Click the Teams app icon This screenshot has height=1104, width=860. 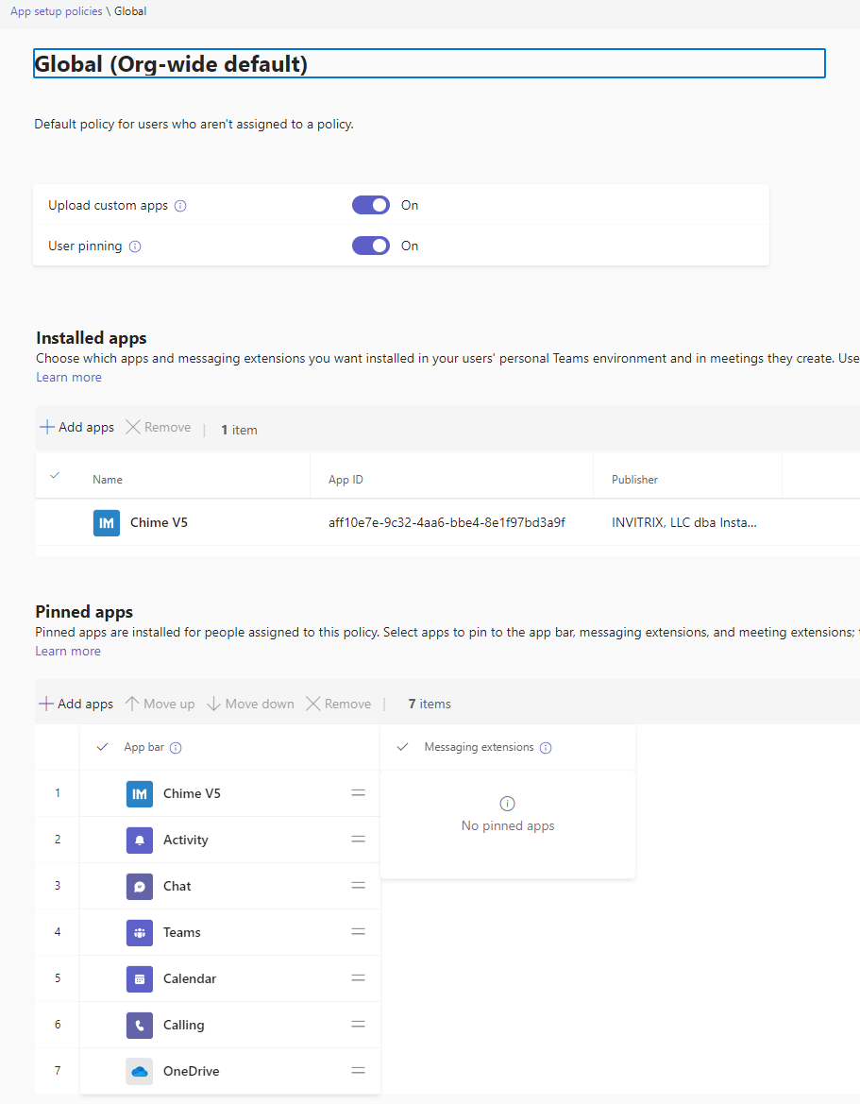click(140, 933)
